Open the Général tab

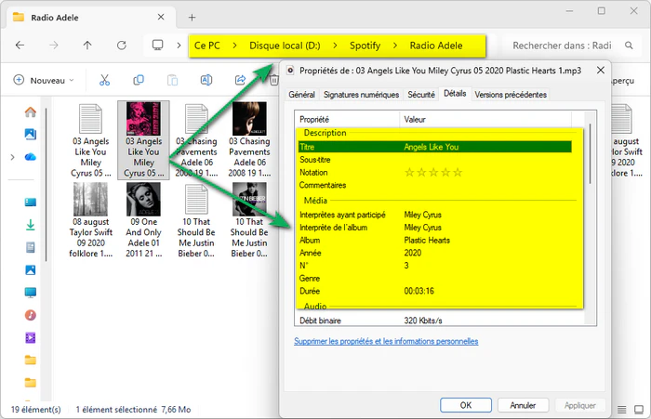pos(302,95)
